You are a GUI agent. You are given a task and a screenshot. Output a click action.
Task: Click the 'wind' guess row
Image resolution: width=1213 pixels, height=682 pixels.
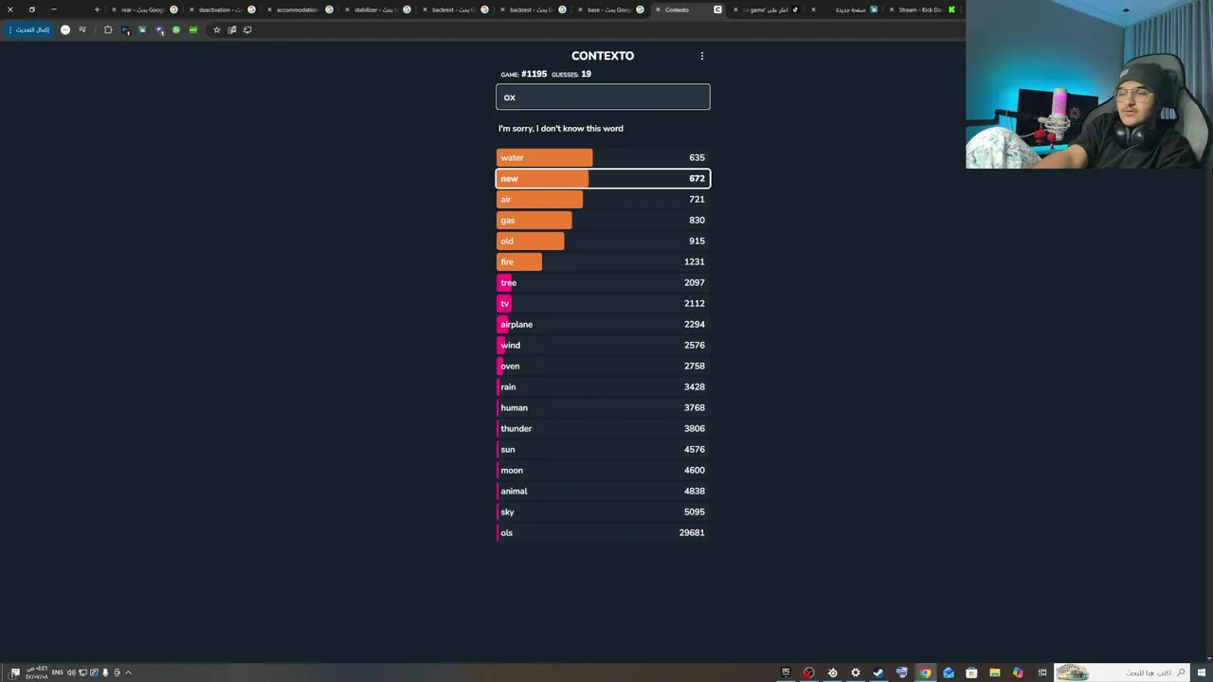click(x=603, y=345)
